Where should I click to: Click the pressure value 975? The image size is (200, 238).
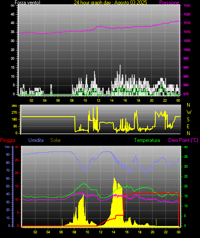pyautogui.click(x=186, y=94)
